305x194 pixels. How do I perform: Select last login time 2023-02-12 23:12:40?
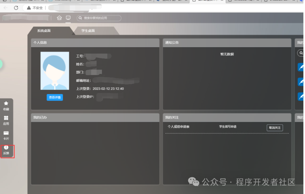coord(108,89)
